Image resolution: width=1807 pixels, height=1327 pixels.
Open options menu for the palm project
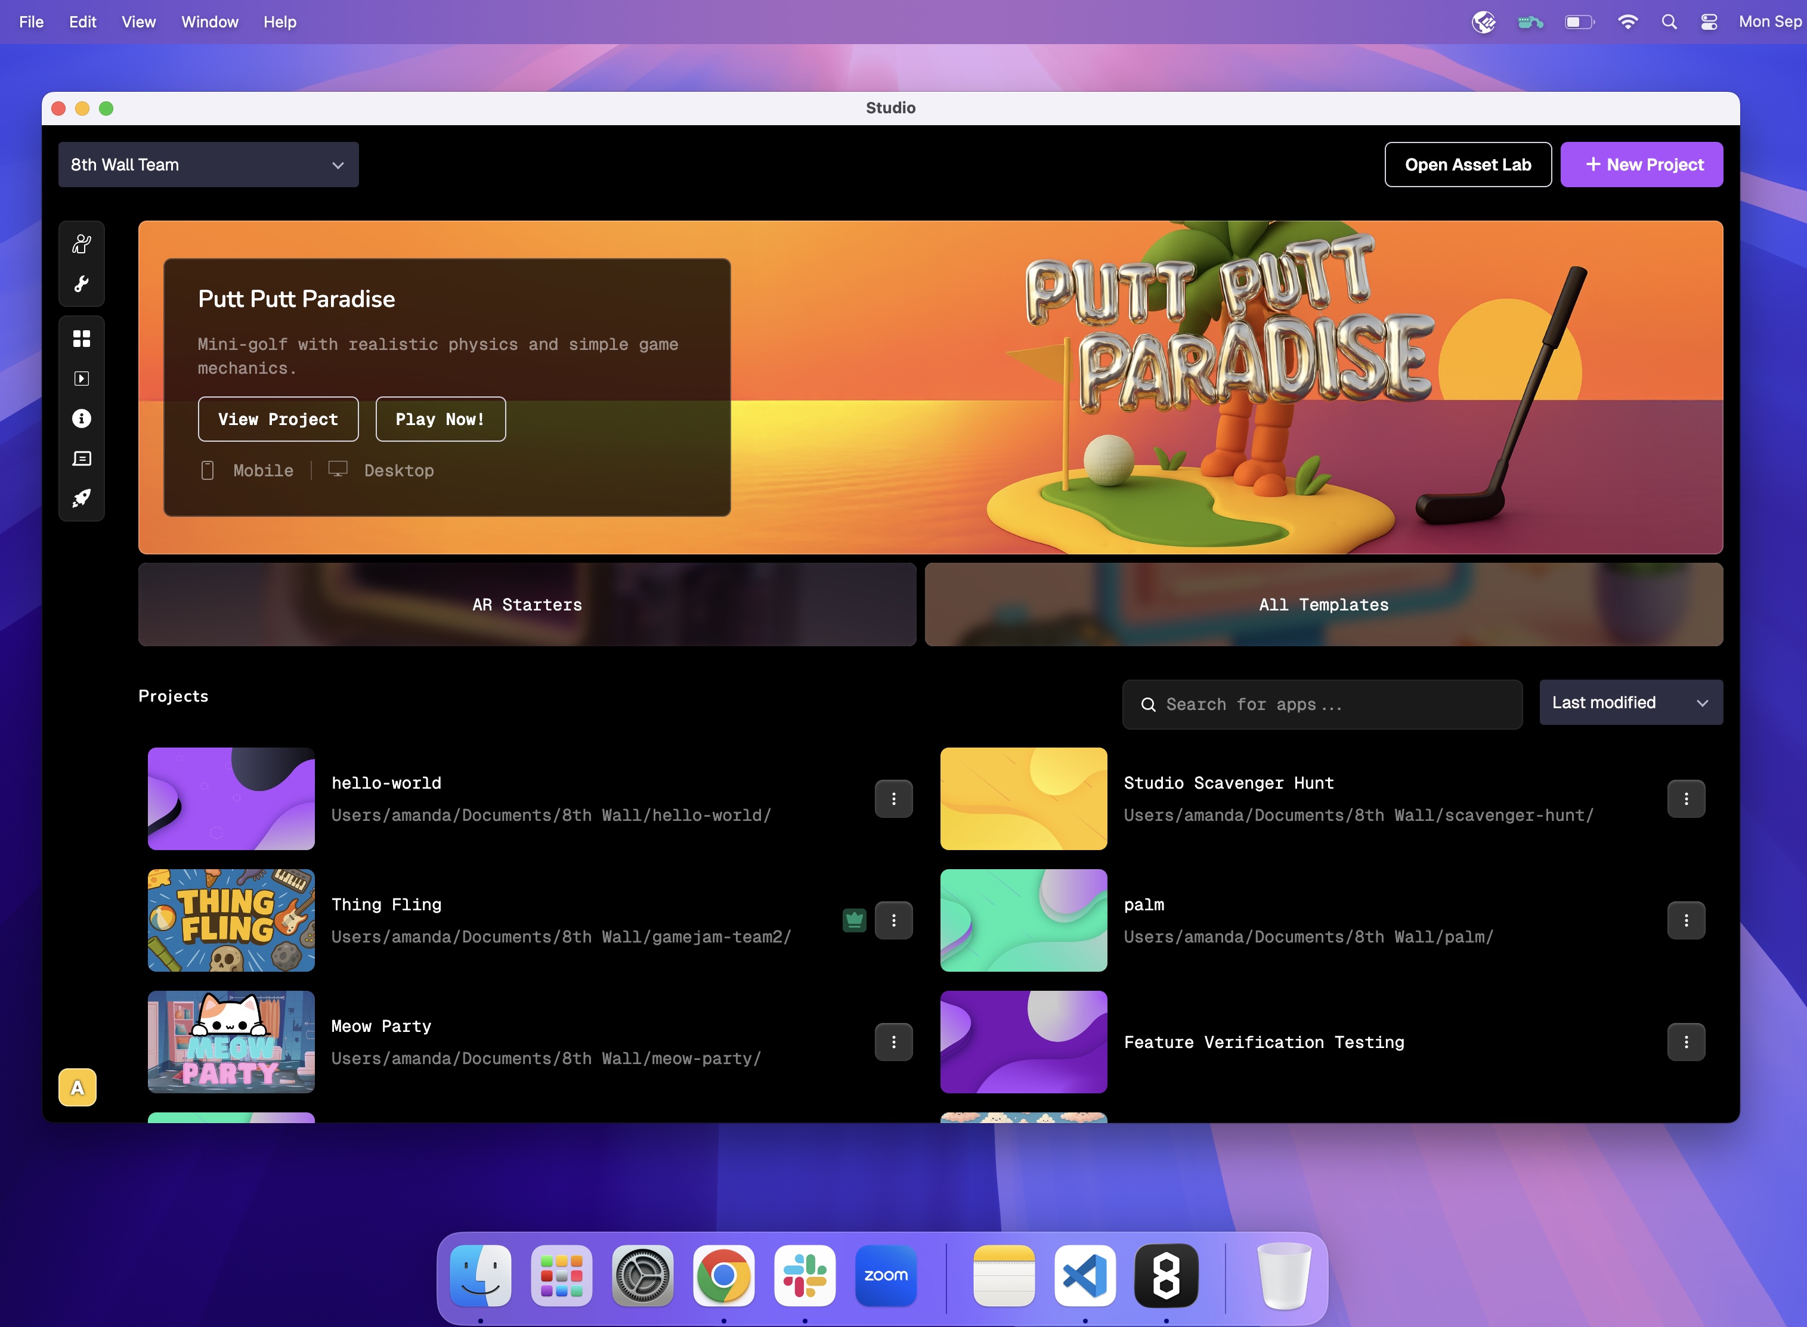pos(1686,920)
